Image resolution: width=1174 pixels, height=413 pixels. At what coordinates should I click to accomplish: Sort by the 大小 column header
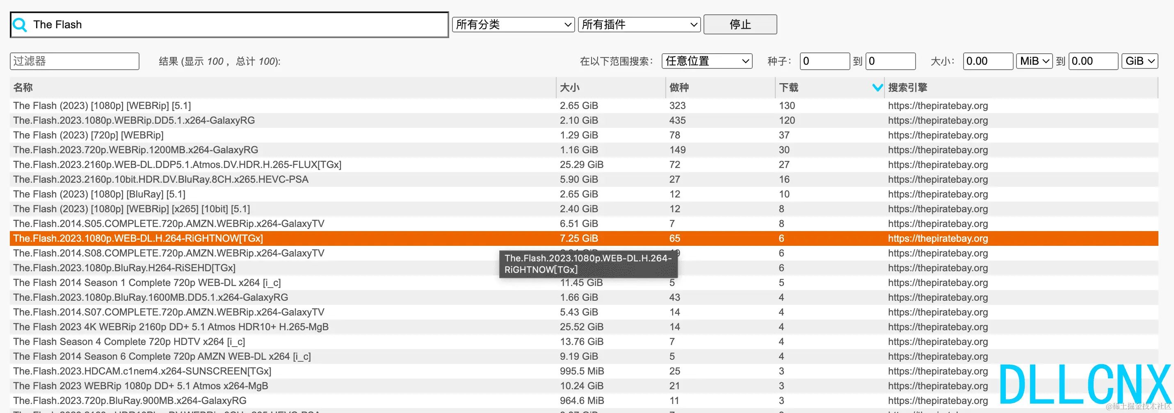click(611, 87)
